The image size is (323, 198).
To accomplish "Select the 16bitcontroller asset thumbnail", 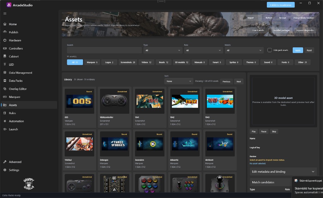I will 115,101.
